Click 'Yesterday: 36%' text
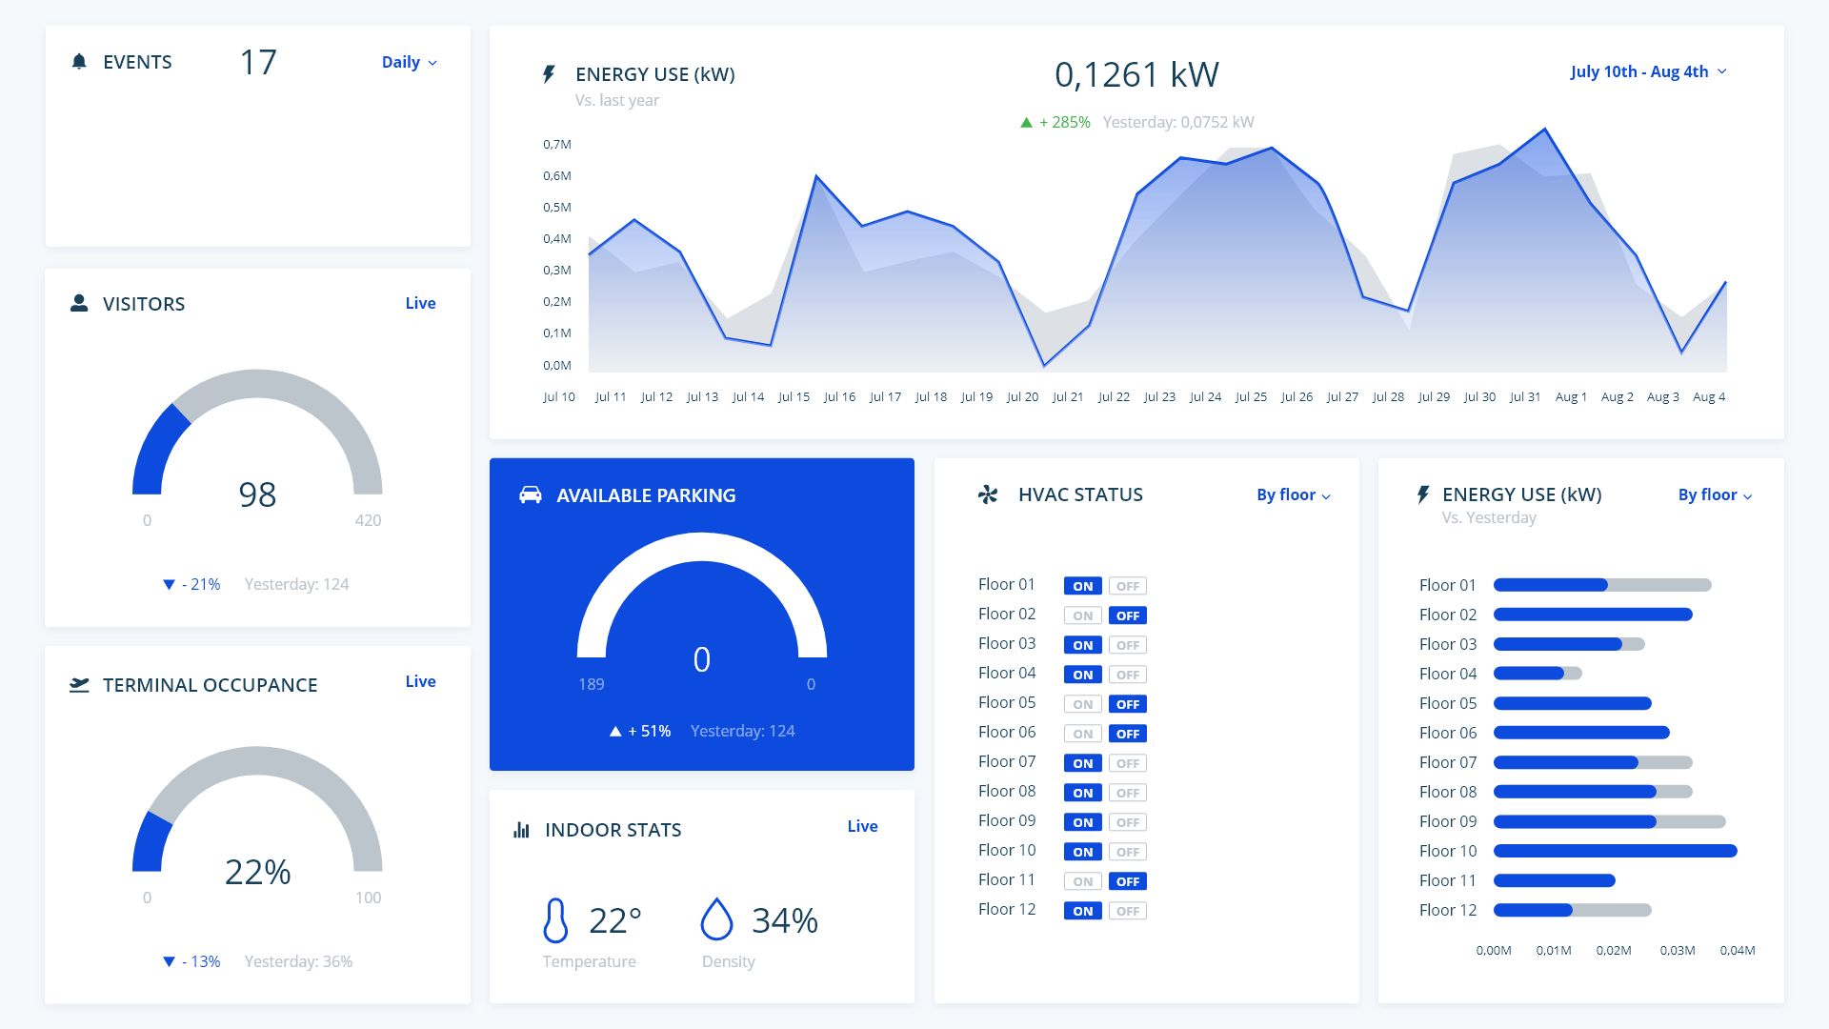 [x=298, y=961]
